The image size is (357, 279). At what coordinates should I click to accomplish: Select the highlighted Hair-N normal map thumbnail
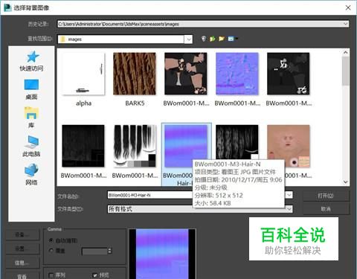pyautogui.click(x=186, y=146)
